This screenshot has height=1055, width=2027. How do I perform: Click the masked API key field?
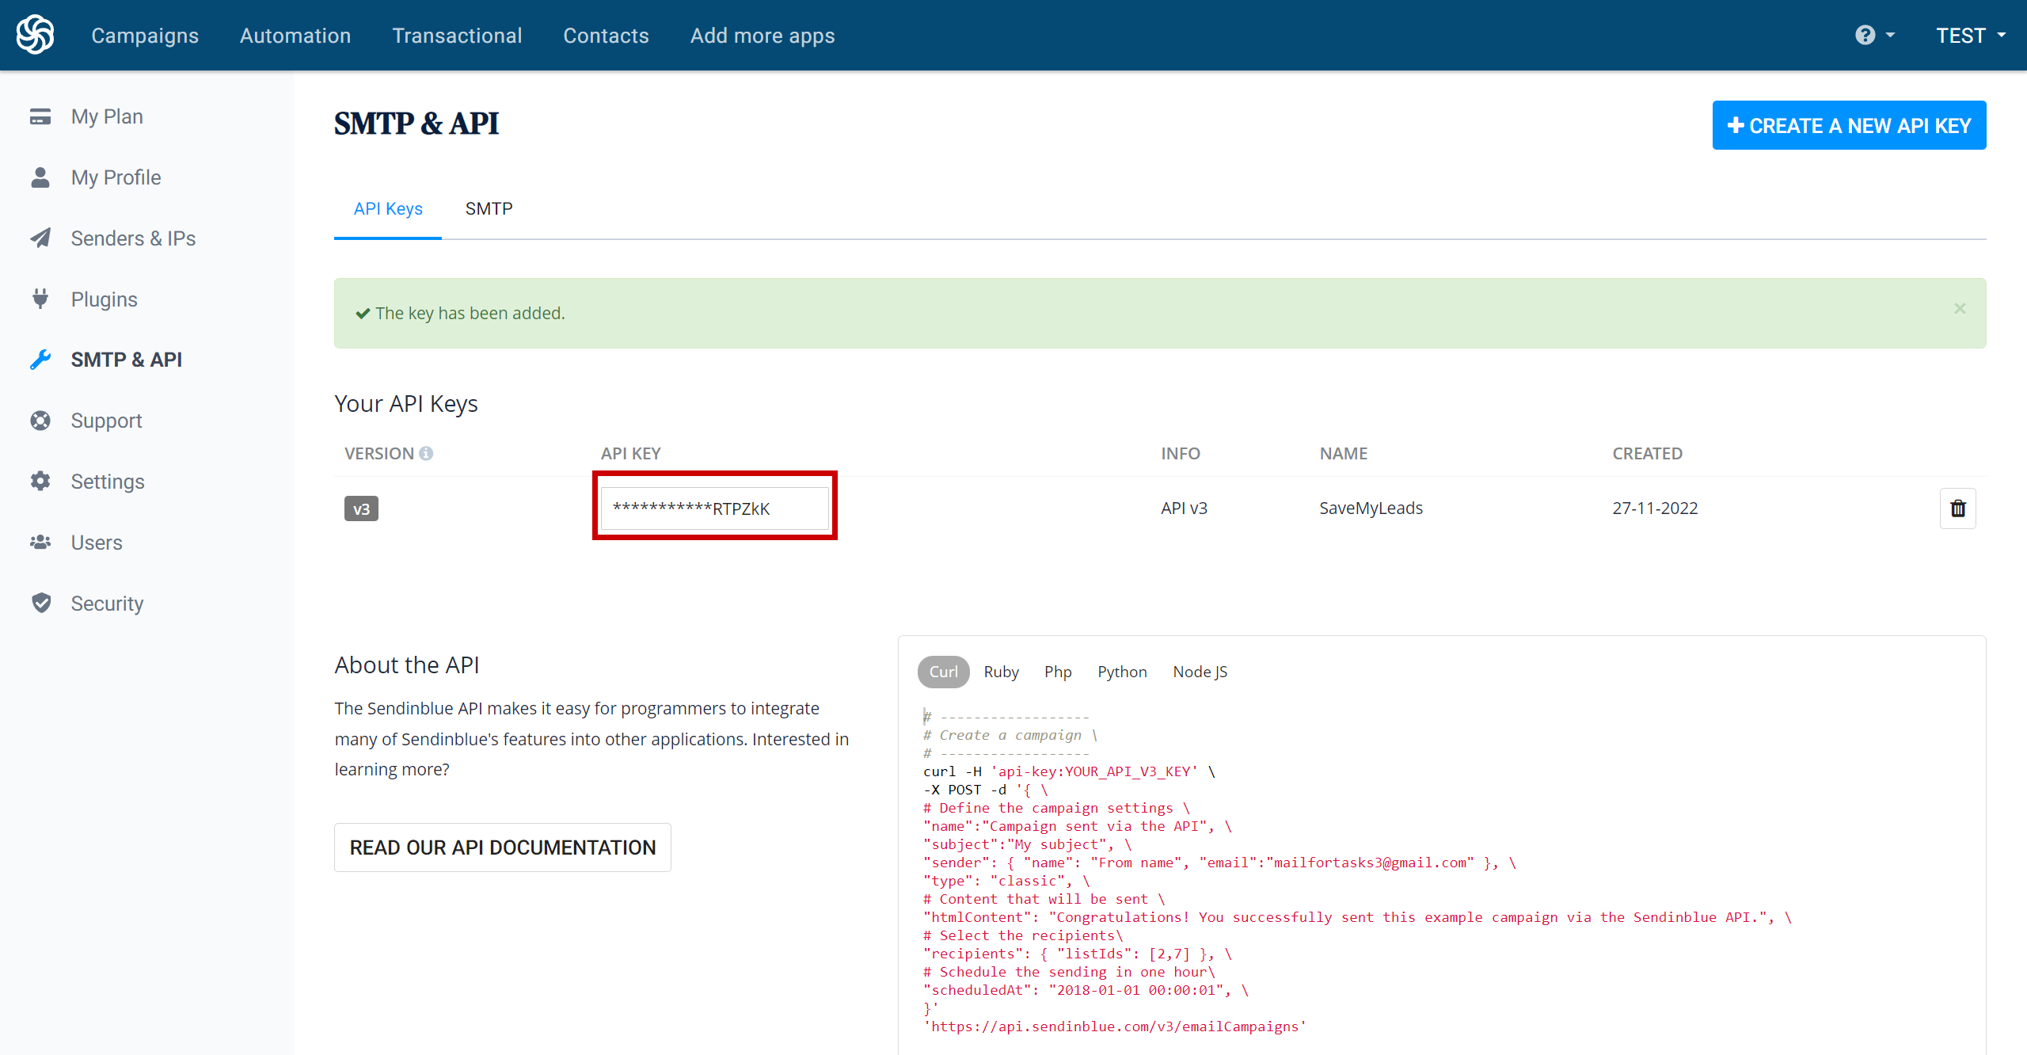tap(714, 508)
